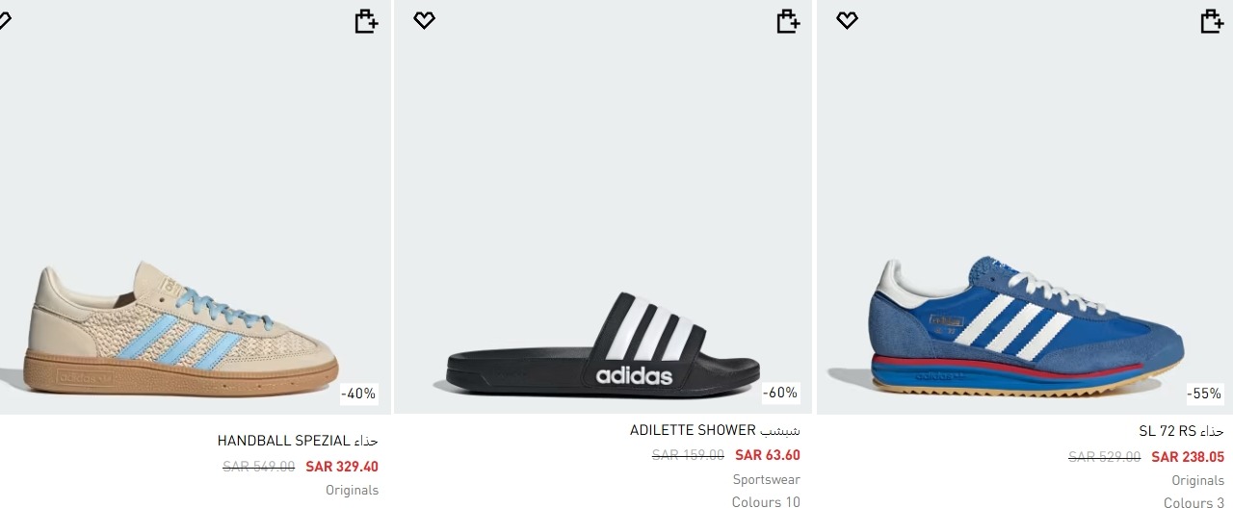Click the SAR 238.05 sale price

pos(1188,457)
